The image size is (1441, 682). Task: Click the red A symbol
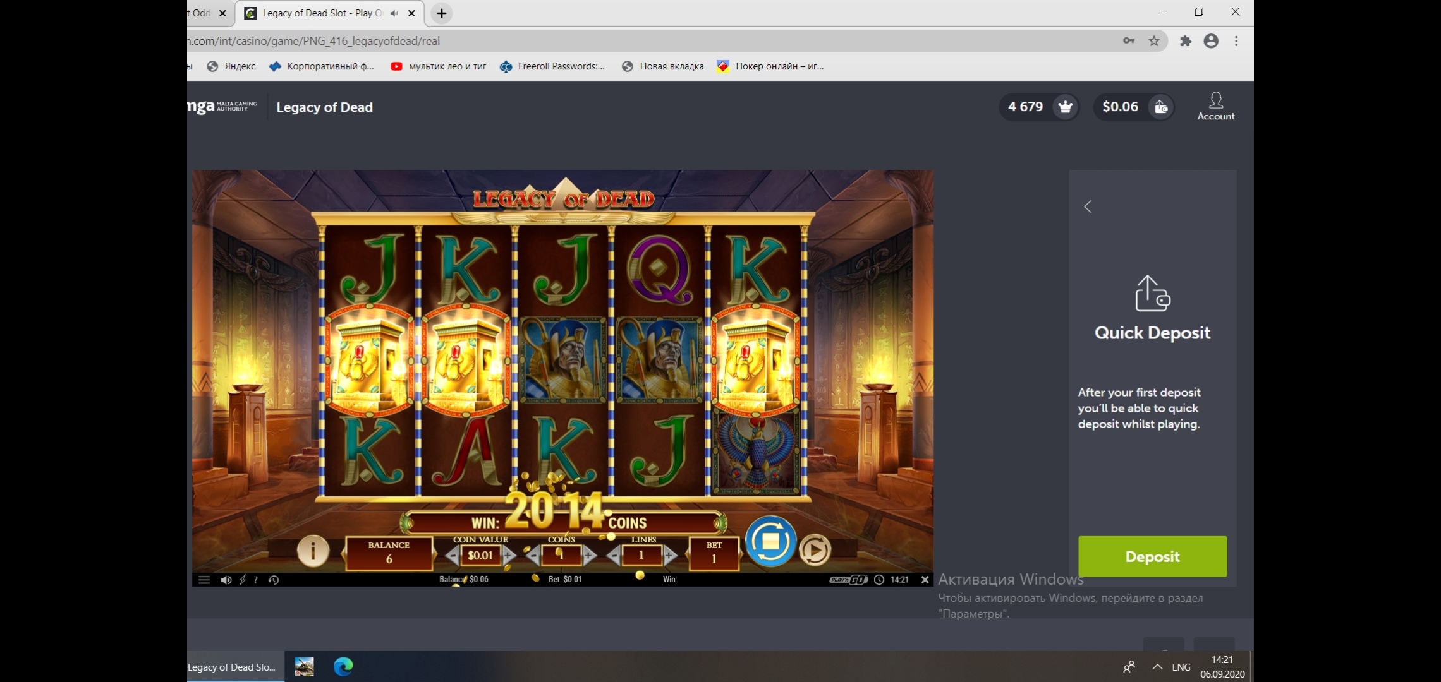pyautogui.click(x=468, y=452)
